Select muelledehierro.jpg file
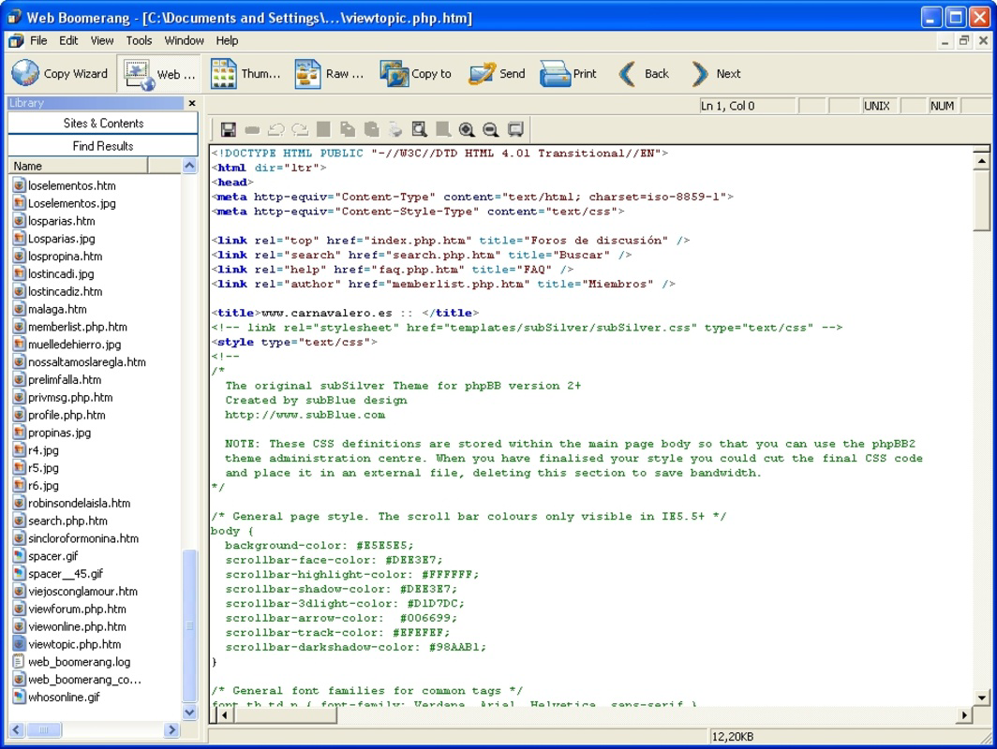 [67, 345]
